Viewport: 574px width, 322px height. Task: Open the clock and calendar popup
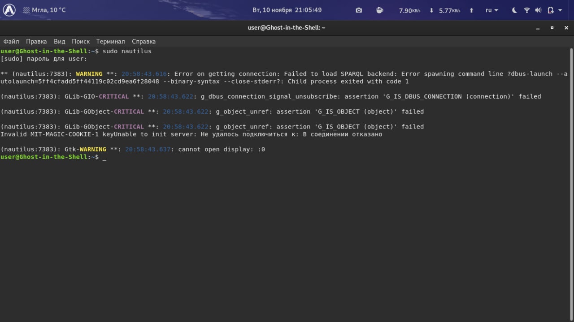287,10
